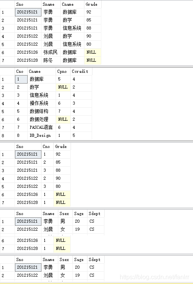Select NULL Cpno cell in the 数据处理 row
Image resolution: width=193 pixels, height=284 pixels.
tap(63, 119)
